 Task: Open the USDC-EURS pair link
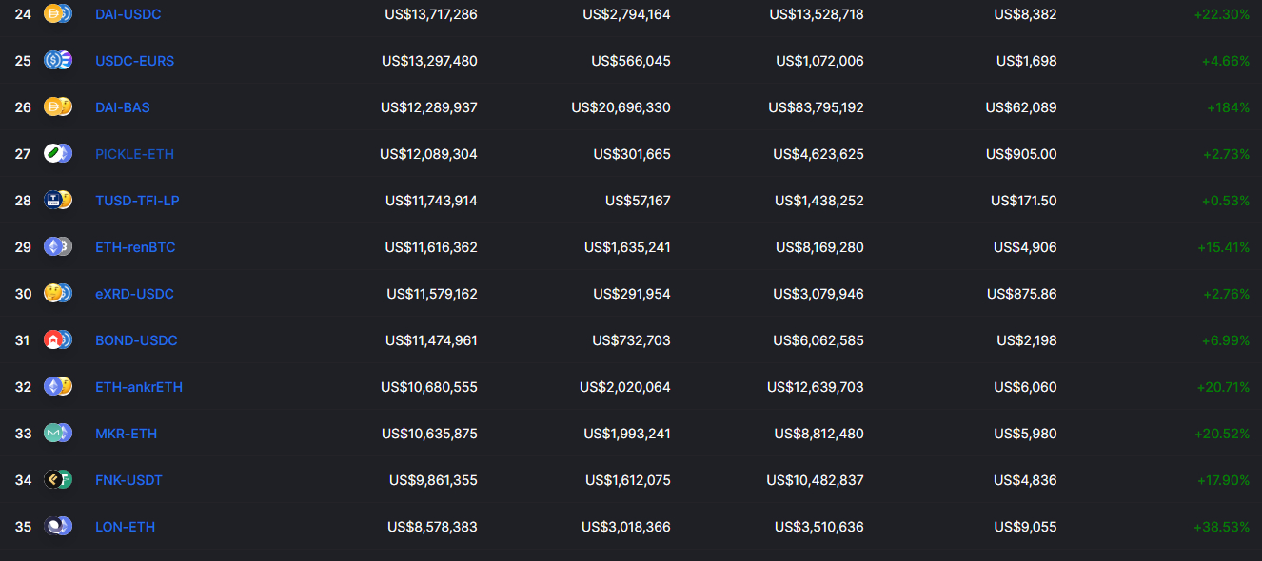pos(134,61)
